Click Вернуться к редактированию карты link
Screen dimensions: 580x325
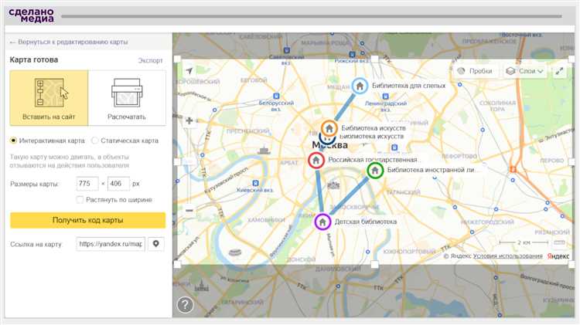[x=68, y=42]
